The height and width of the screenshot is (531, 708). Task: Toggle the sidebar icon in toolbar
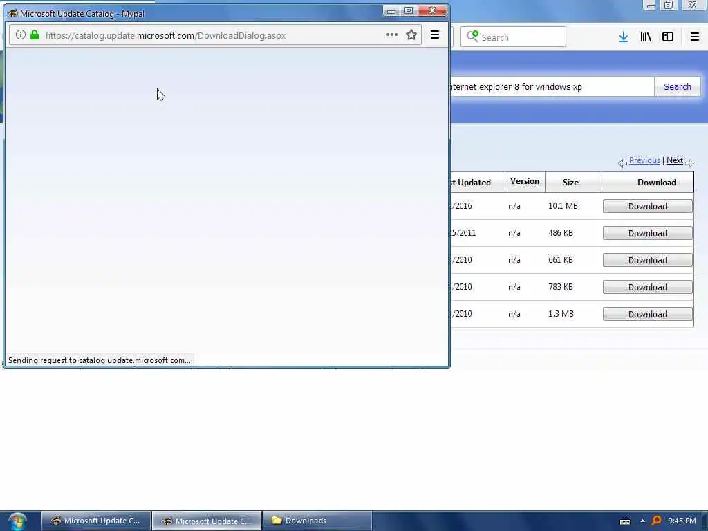click(668, 37)
